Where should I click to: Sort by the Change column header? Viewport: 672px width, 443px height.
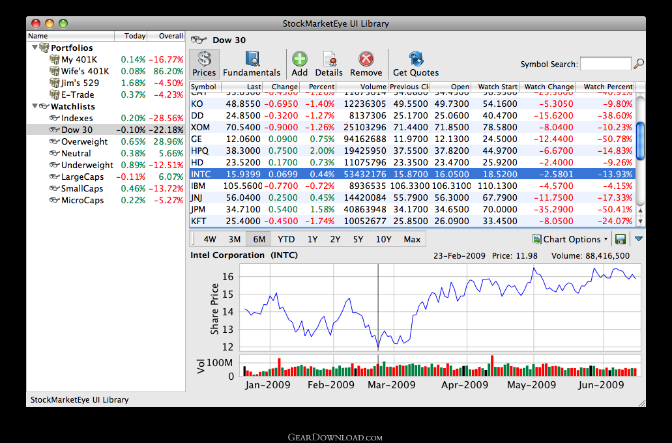click(281, 87)
